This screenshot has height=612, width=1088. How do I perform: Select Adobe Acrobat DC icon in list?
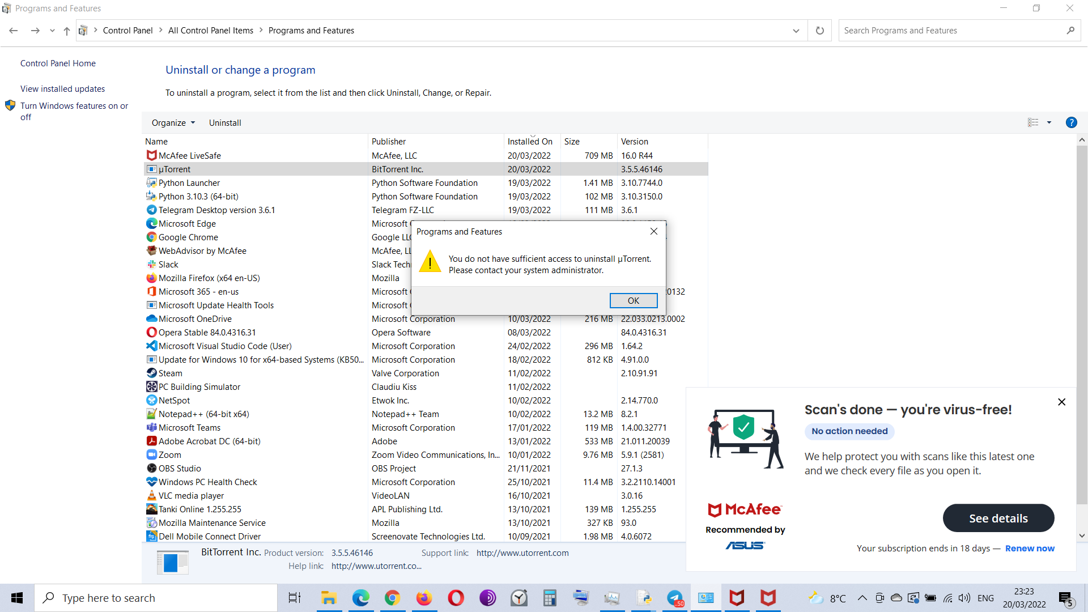(151, 441)
